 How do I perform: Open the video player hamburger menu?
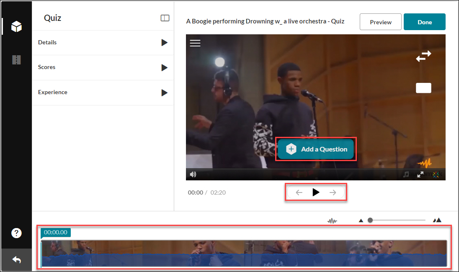click(x=195, y=43)
